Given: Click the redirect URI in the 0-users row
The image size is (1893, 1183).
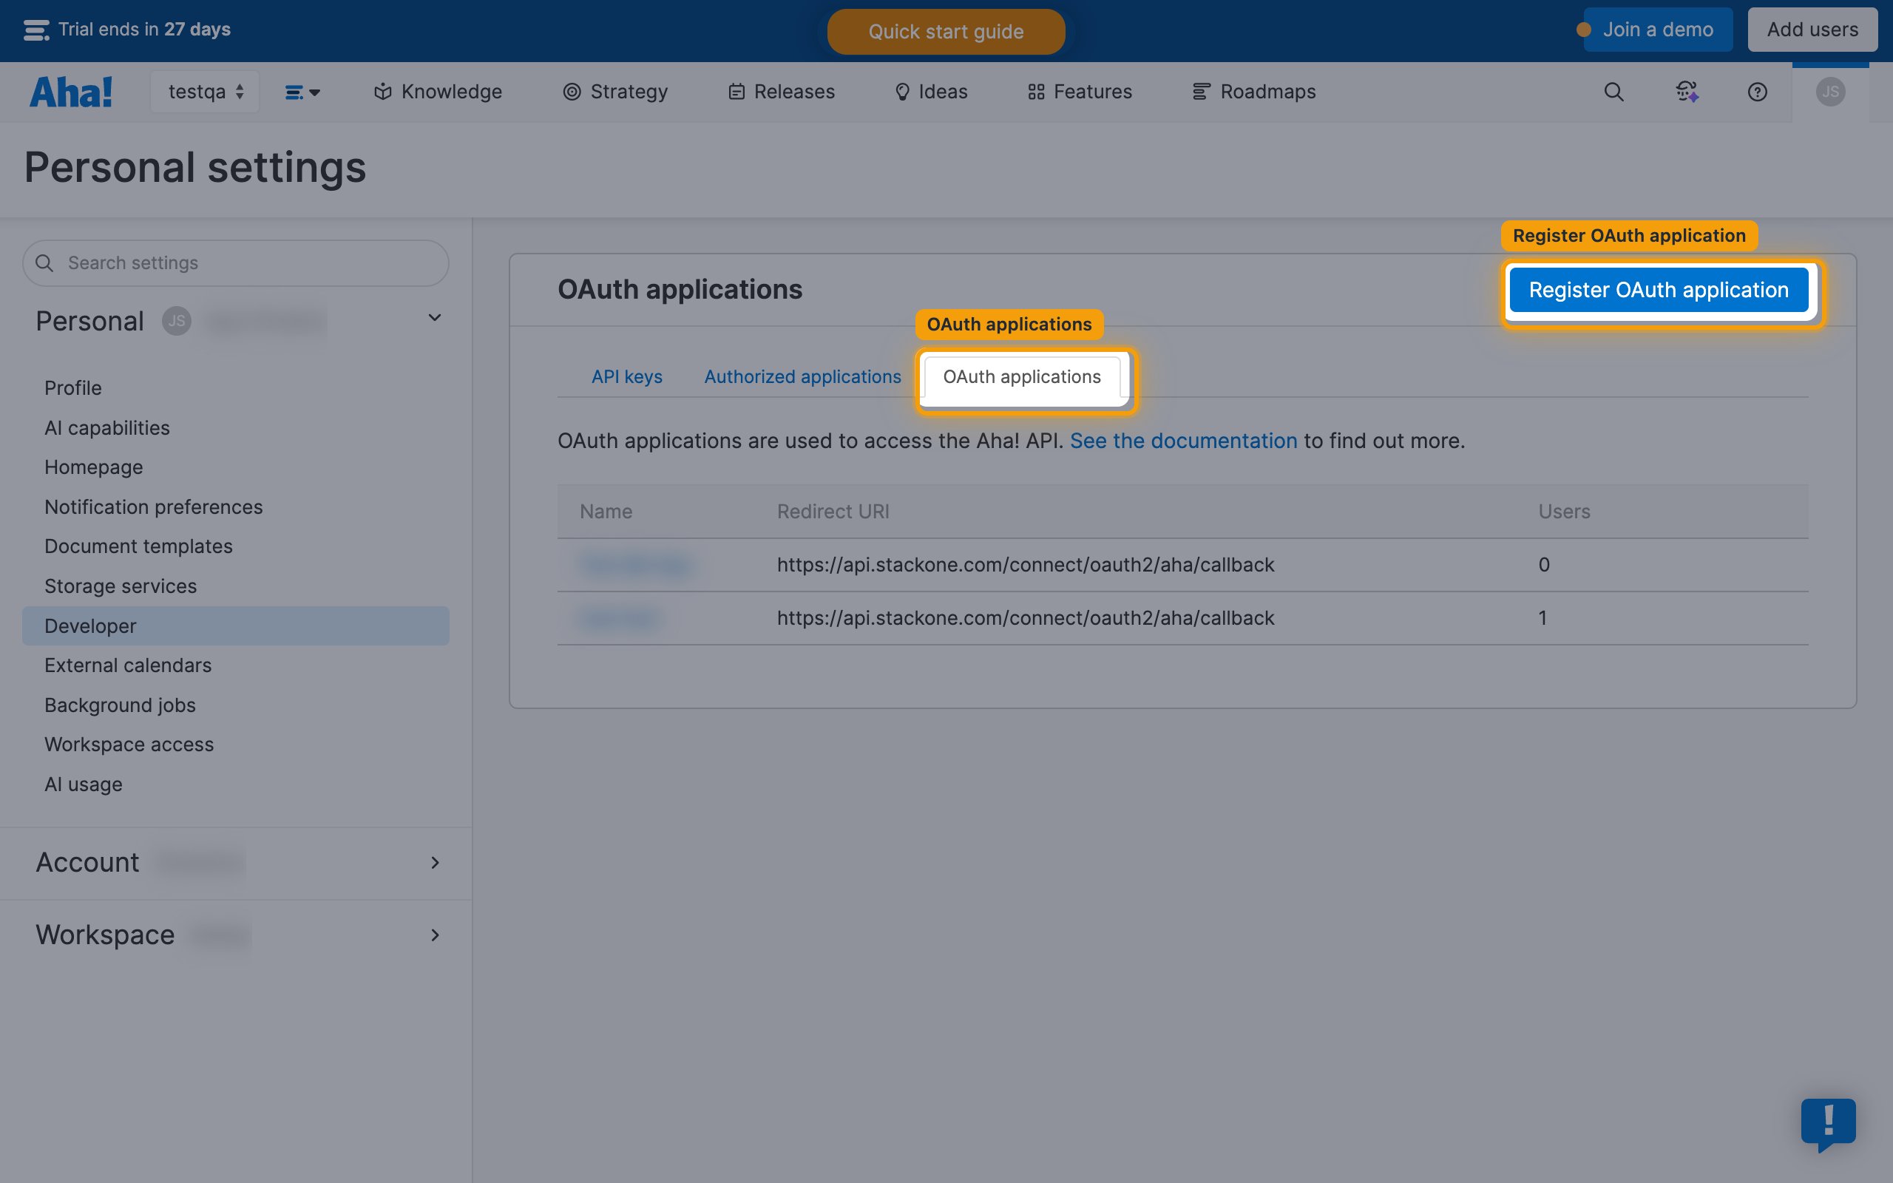Looking at the screenshot, I should pos(1026,565).
